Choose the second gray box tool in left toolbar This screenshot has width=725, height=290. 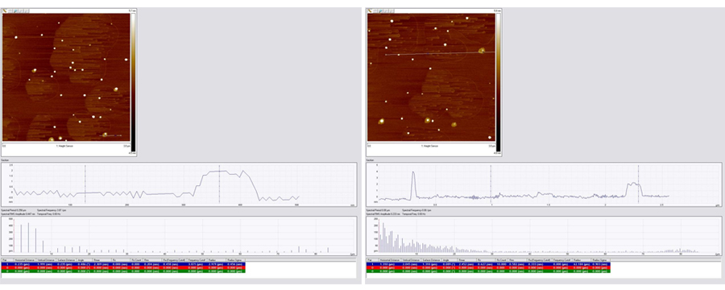tap(21, 10)
